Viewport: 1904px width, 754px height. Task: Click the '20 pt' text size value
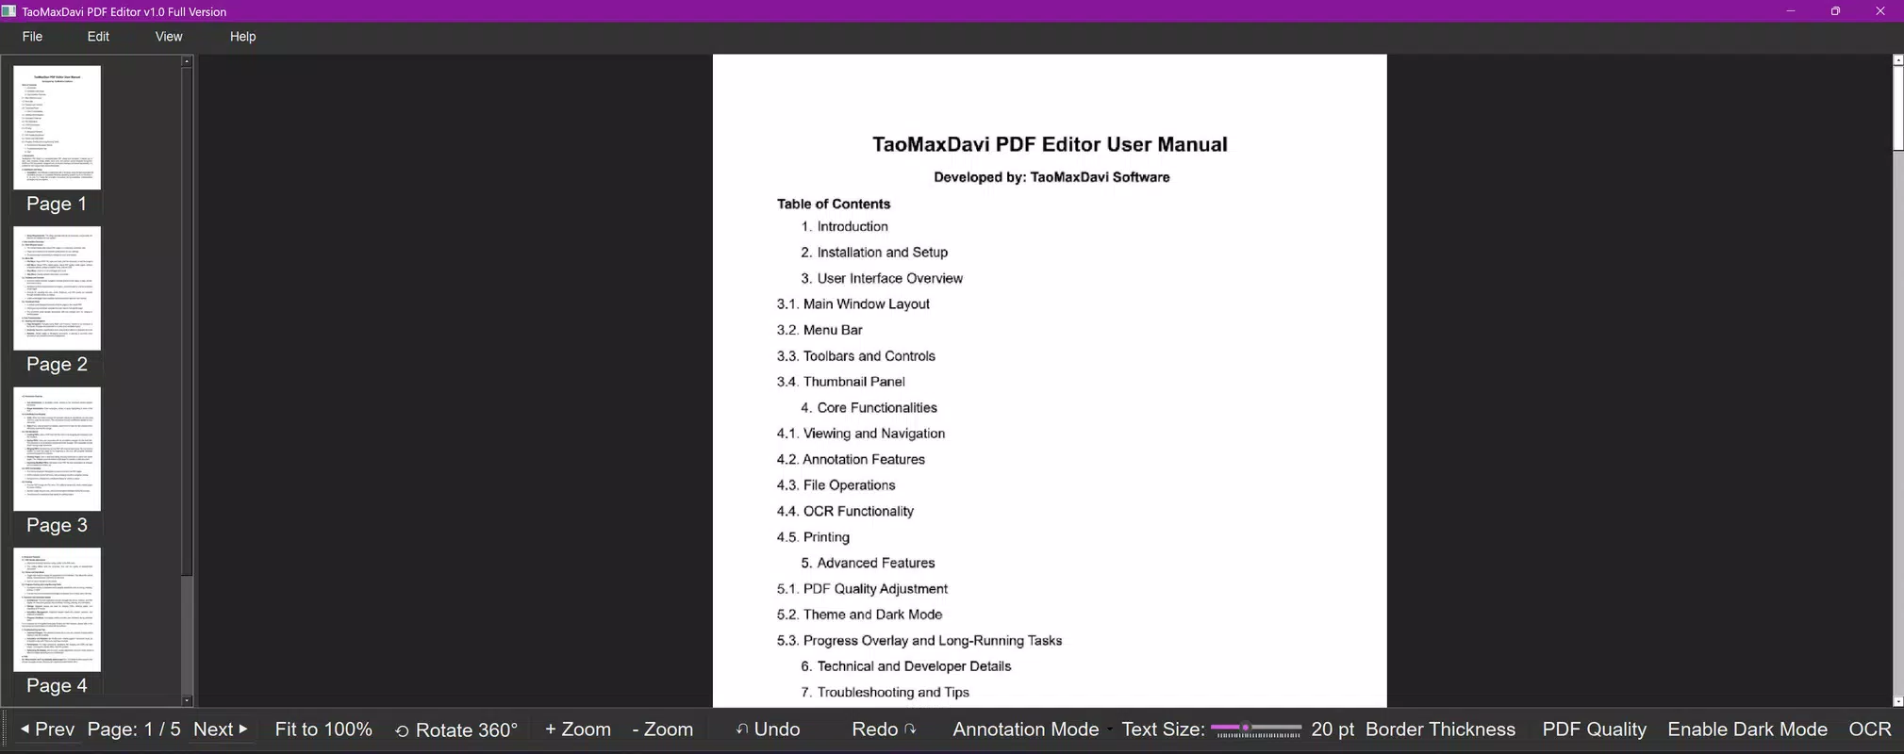(1333, 729)
